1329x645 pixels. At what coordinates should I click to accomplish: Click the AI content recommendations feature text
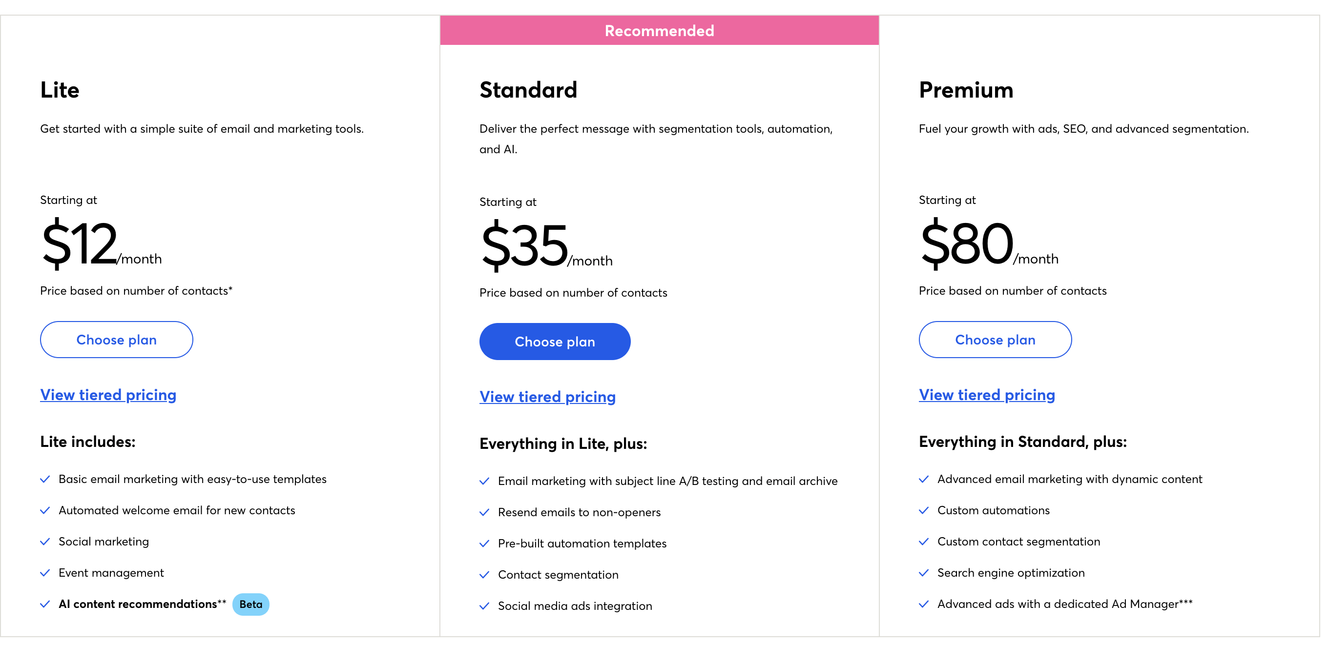[x=138, y=605]
